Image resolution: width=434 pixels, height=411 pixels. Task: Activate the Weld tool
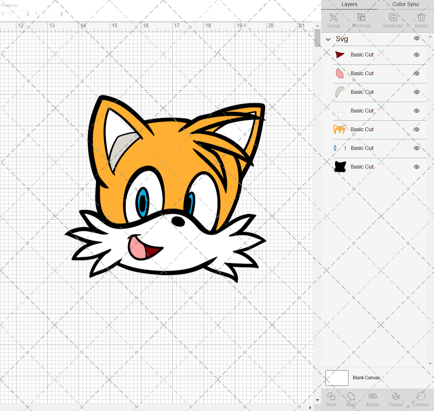point(351,399)
